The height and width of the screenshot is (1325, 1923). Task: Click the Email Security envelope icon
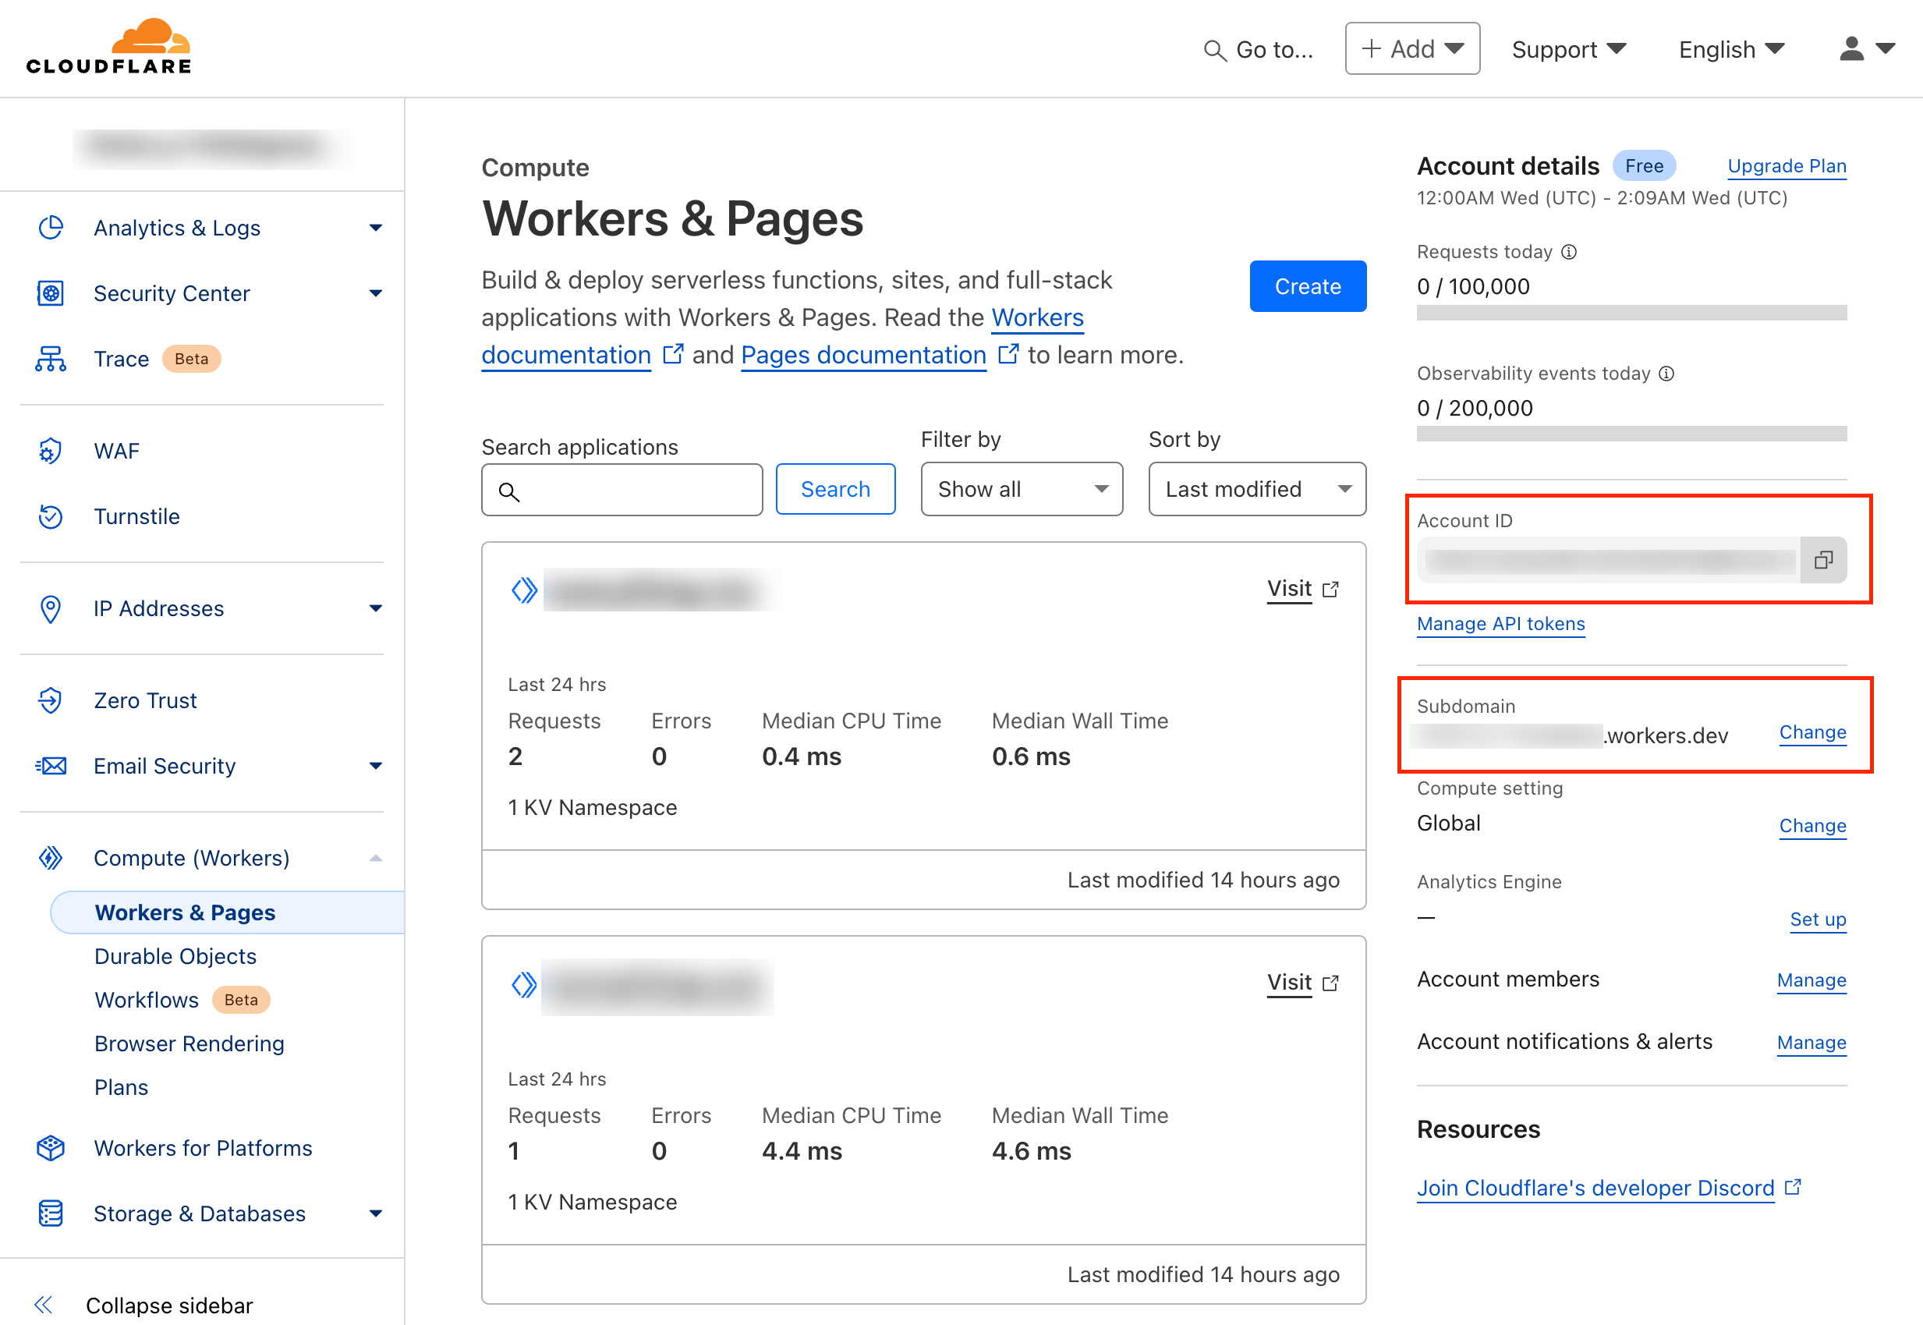(51, 766)
